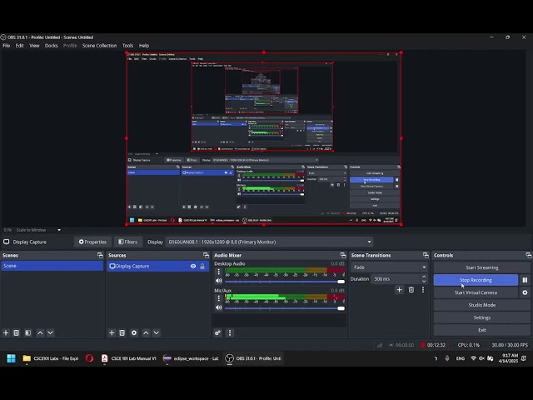Image resolution: width=533 pixels, height=400 pixels.
Task: Add a new scene transition
Action: 399,290
